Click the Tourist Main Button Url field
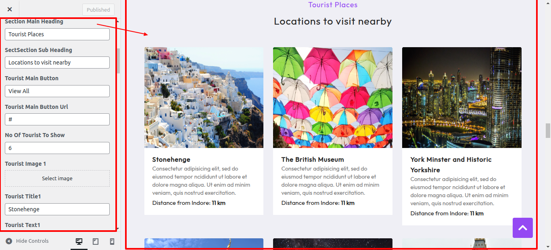The image size is (551, 250). [x=57, y=119]
